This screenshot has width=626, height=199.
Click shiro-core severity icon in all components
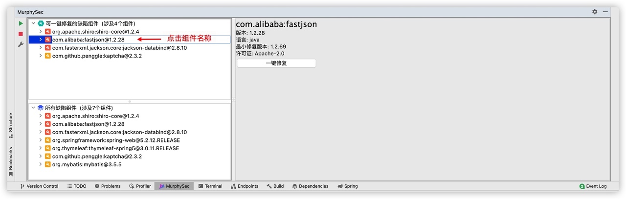(48, 116)
